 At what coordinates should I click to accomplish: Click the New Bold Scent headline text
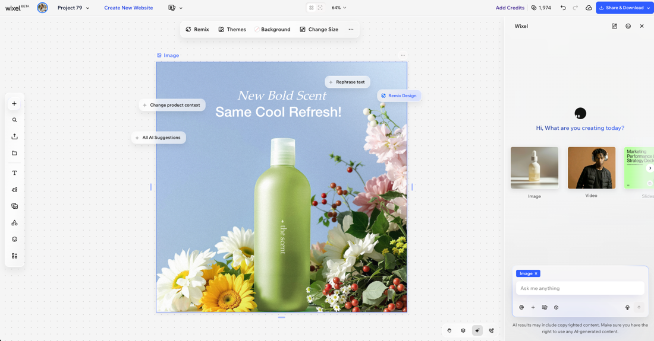pos(282,95)
